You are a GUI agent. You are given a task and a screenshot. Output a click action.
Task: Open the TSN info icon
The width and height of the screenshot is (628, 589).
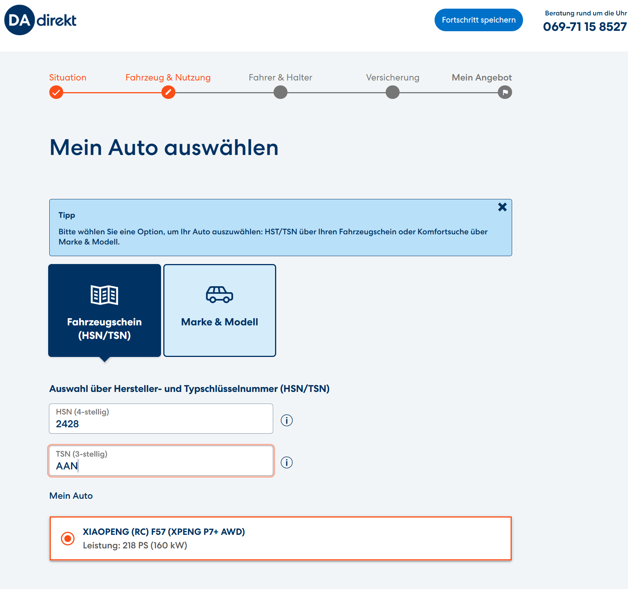tap(287, 462)
